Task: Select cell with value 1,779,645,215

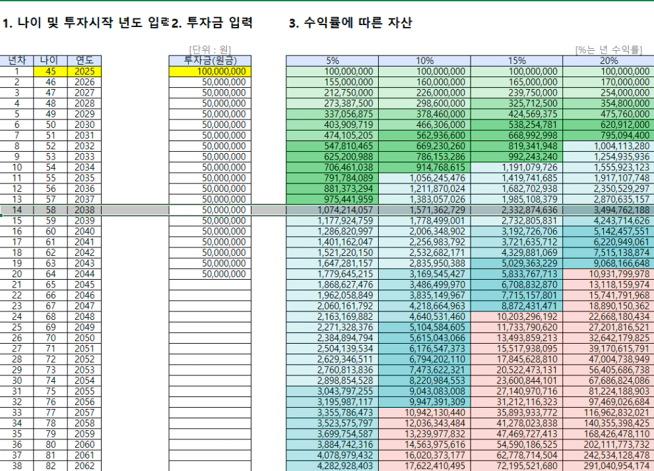Action: click(x=332, y=274)
